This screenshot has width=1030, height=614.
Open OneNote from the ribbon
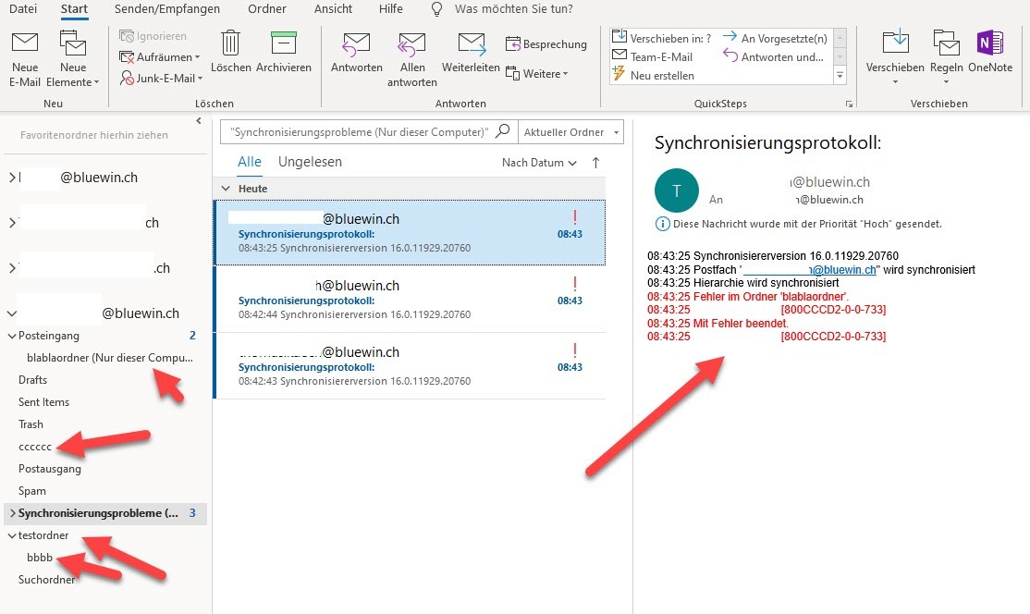990,43
